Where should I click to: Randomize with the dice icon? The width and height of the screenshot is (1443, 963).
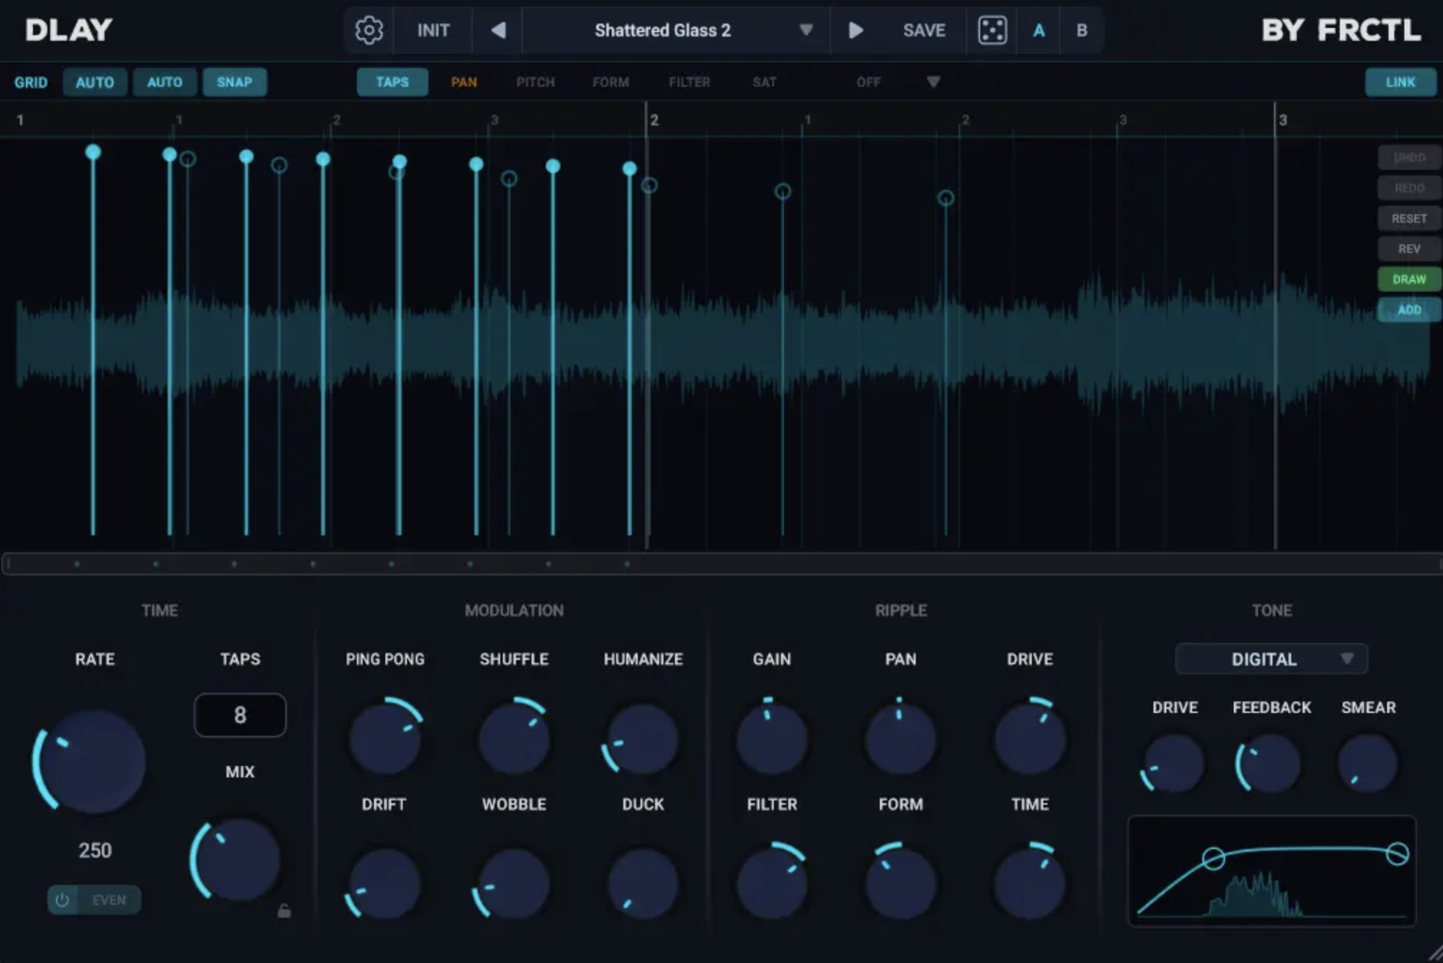point(992,30)
